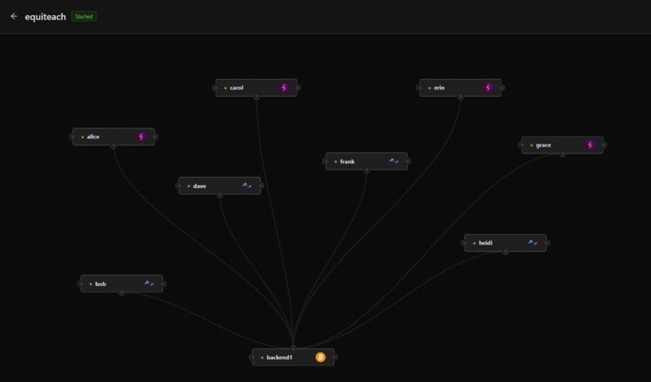The height and width of the screenshot is (382, 651).
Task: Click the left port of carol node
Action: 215,88
